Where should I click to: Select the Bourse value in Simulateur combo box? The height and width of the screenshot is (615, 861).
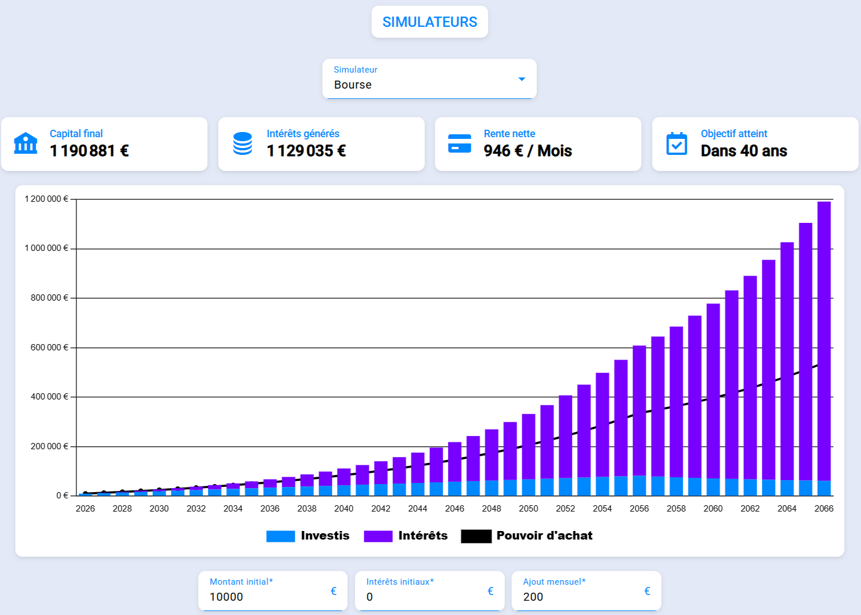[x=353, y=85]
